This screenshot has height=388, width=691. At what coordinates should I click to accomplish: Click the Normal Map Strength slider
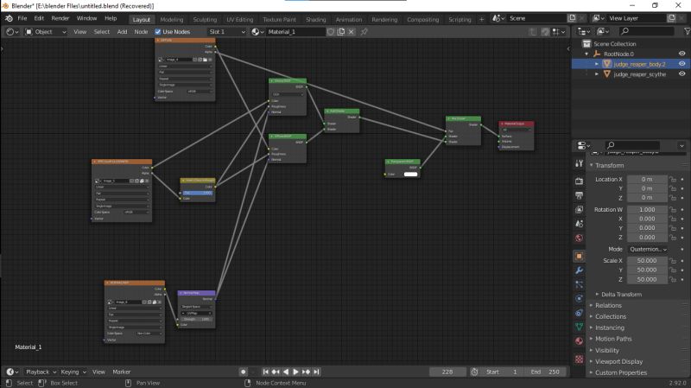(196, 319)
